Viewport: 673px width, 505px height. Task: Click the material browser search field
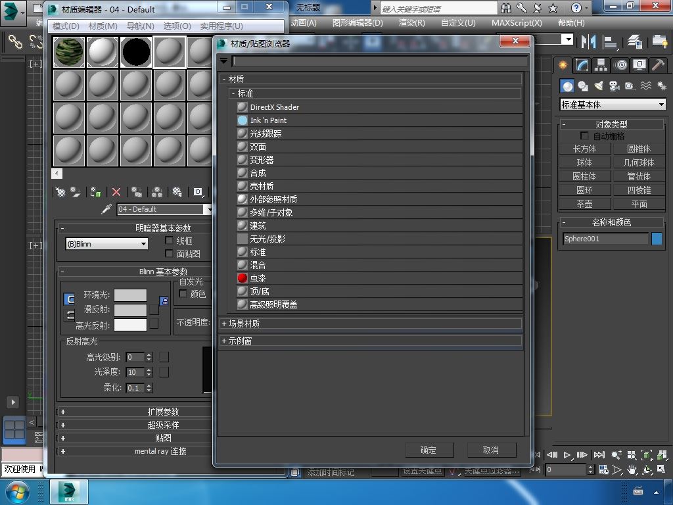pos(379,61)
